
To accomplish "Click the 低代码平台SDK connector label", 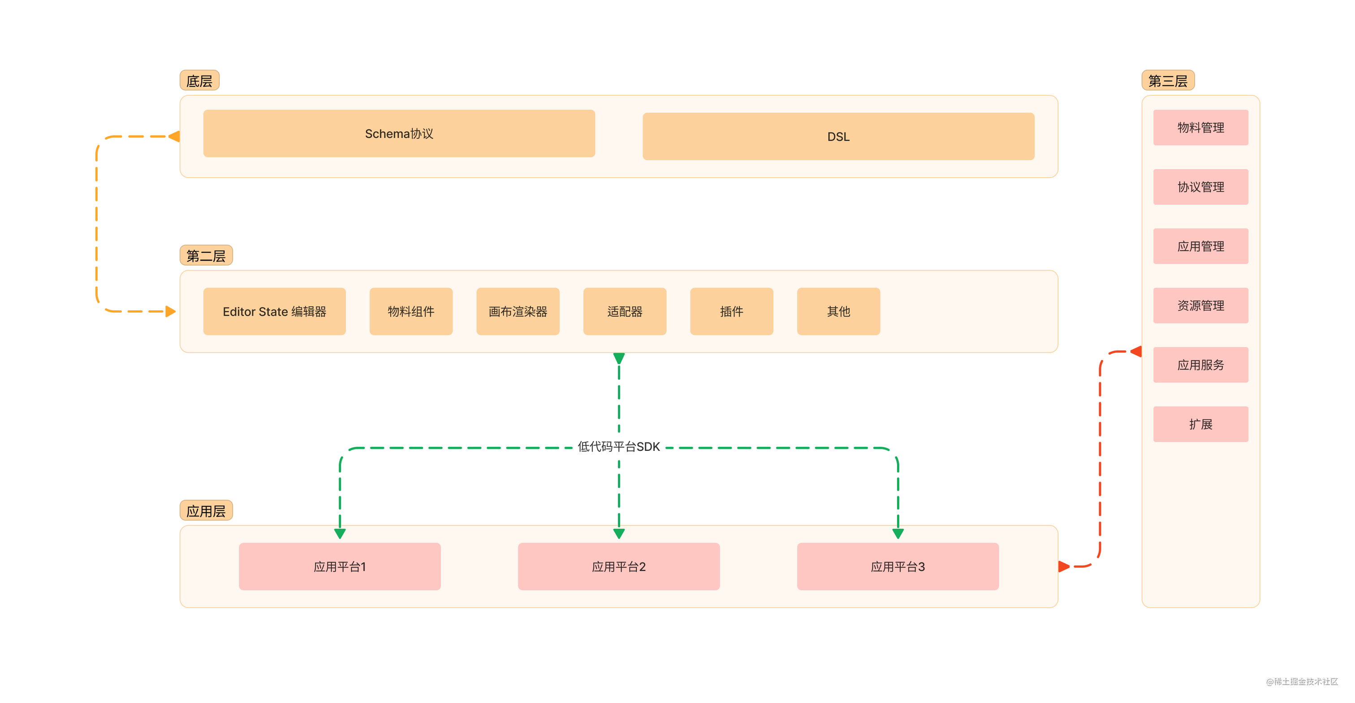I will (619, 447).
